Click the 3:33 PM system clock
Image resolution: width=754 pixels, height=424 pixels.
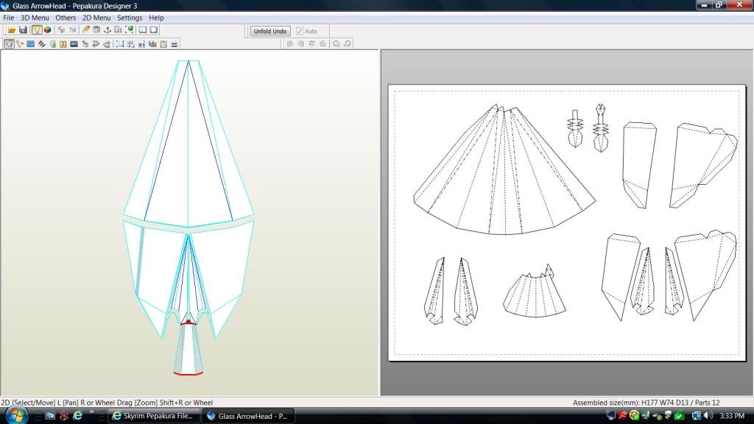(732, 416)
